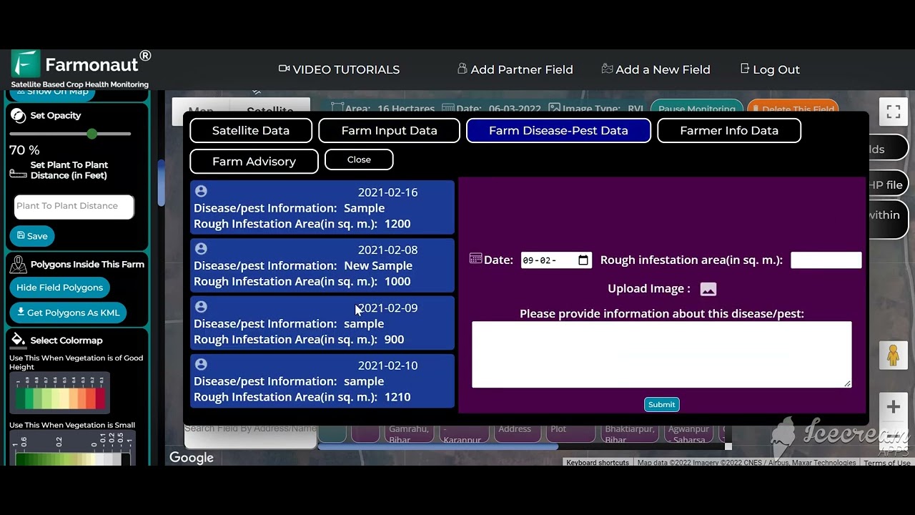915x515 pixels.
Task: Click the Select Colormap paint bucket icon
Action: (x=19, y=340)
